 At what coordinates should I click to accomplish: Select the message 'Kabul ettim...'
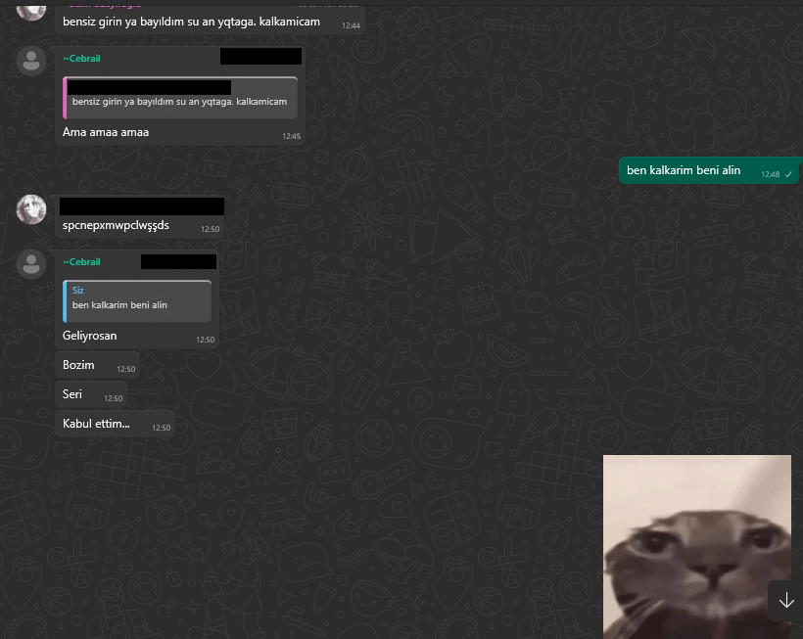tap(116, 424)
